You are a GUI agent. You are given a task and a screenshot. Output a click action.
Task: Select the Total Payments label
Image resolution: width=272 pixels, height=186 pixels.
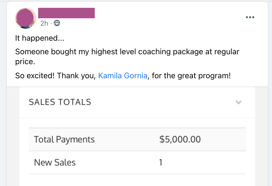pos(64,139)
